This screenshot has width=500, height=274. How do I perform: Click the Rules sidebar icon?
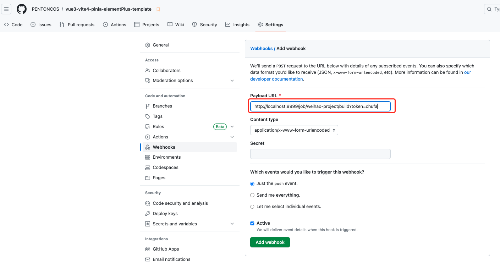click(x=148, y=127)
